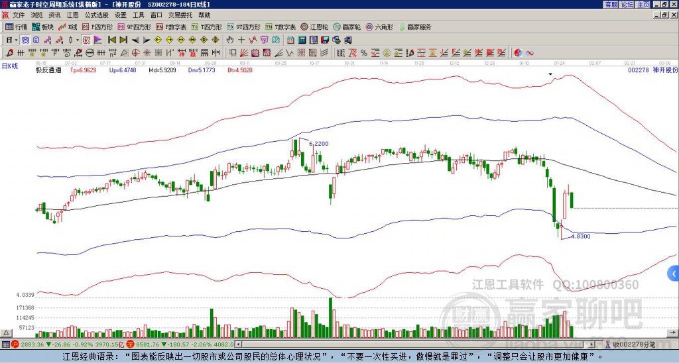Click the 主页 homepage button
This screenshot has width=679, height=363.
[643, 4]
